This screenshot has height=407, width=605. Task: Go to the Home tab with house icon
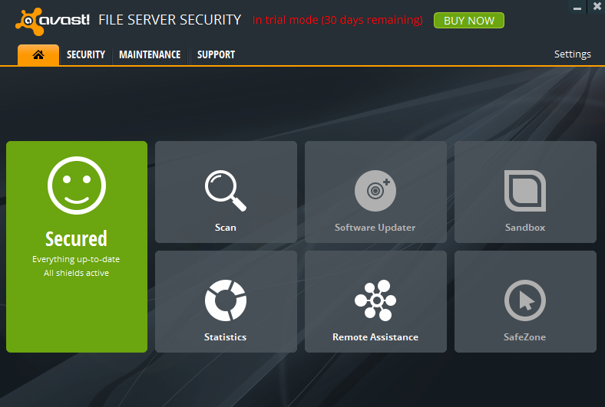click(x=38, y=54)
